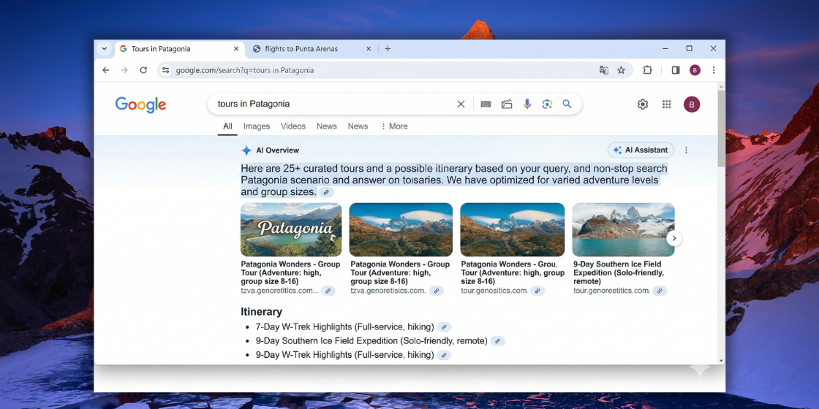Open a new tab with plus button
819x409 pixels.
click(x=388, y=49)
